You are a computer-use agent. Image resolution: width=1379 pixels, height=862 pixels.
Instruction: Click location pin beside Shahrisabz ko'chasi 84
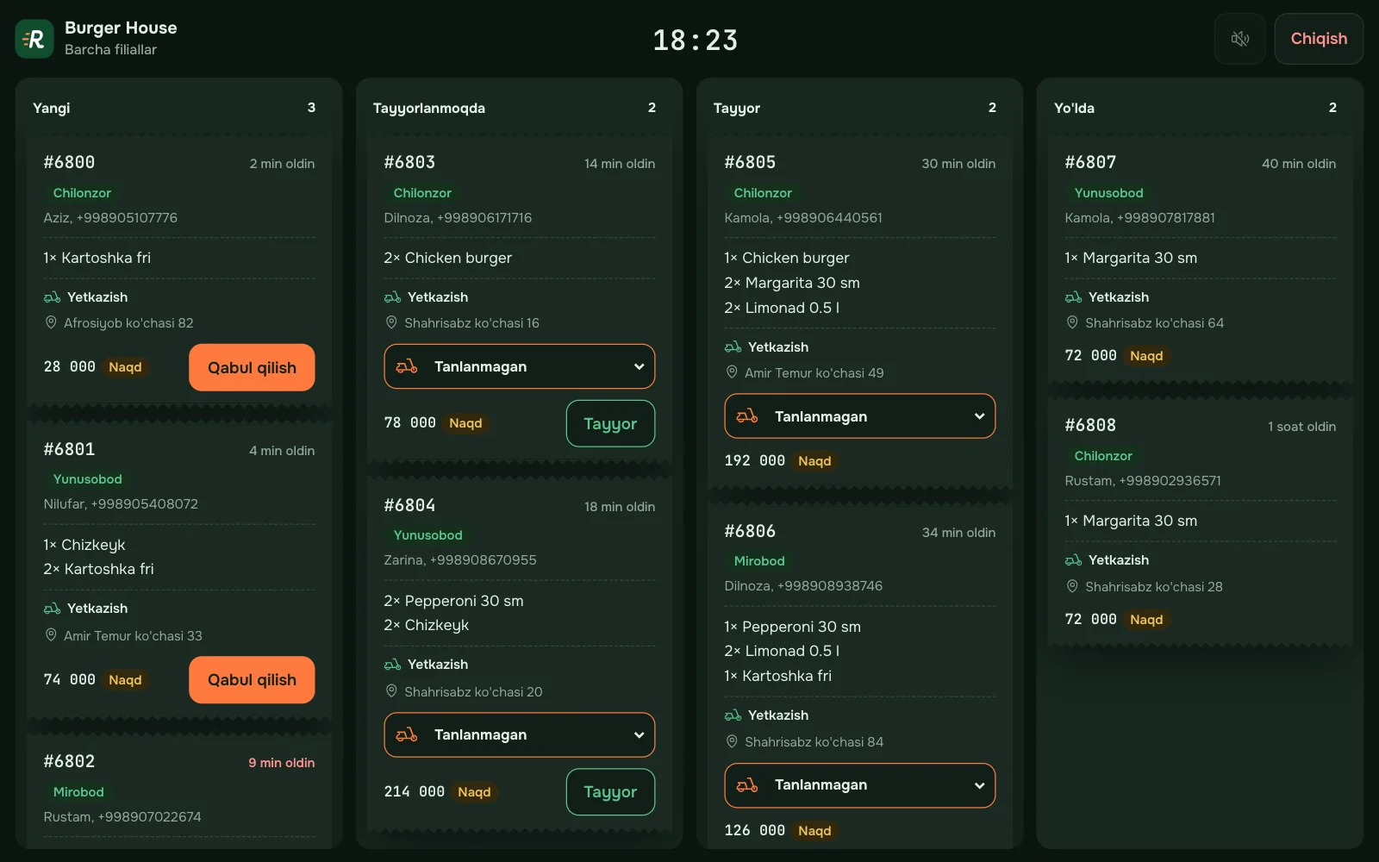point(732,741)
